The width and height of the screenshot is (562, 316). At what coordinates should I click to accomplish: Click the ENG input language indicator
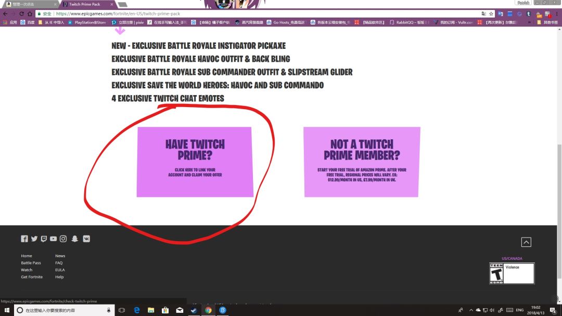pos(520,310)
